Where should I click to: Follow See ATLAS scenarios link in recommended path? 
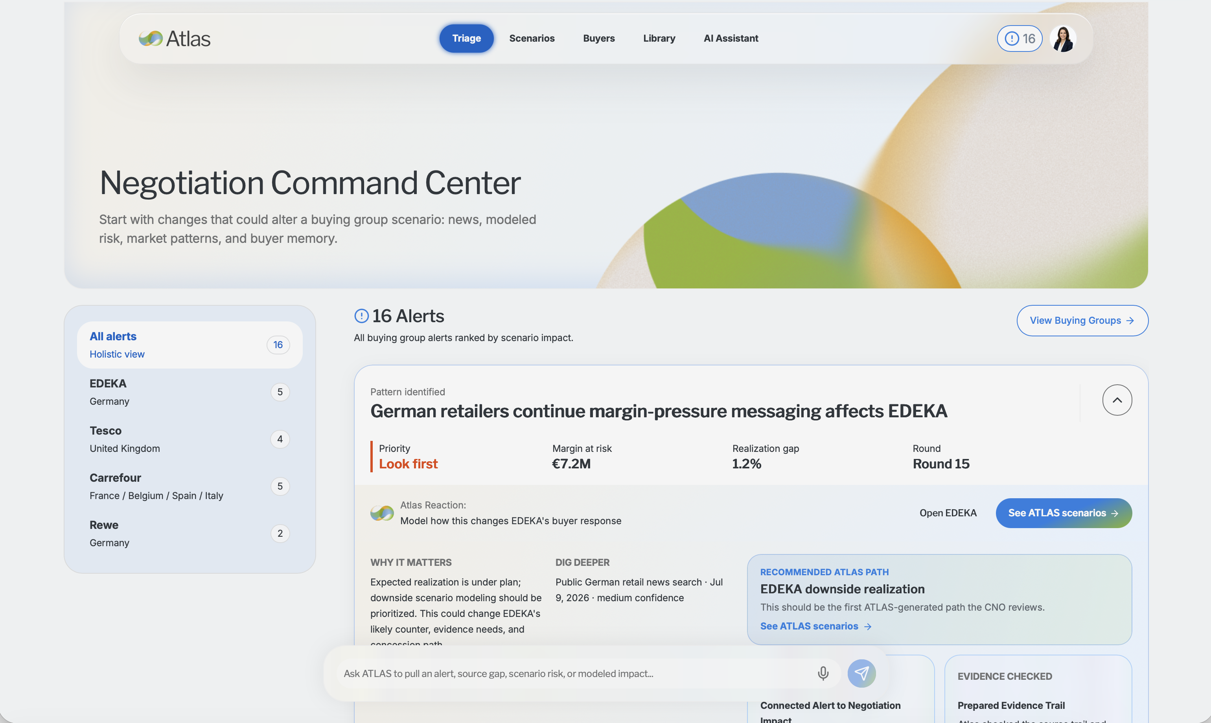815,626
